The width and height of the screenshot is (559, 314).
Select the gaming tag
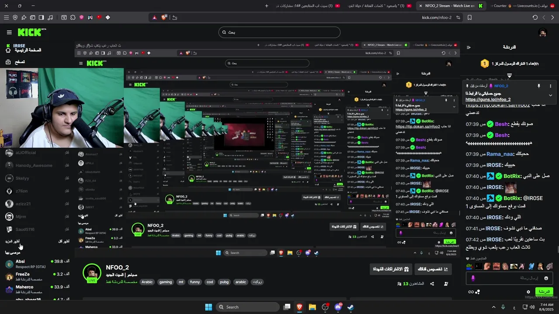click(166, 282)
